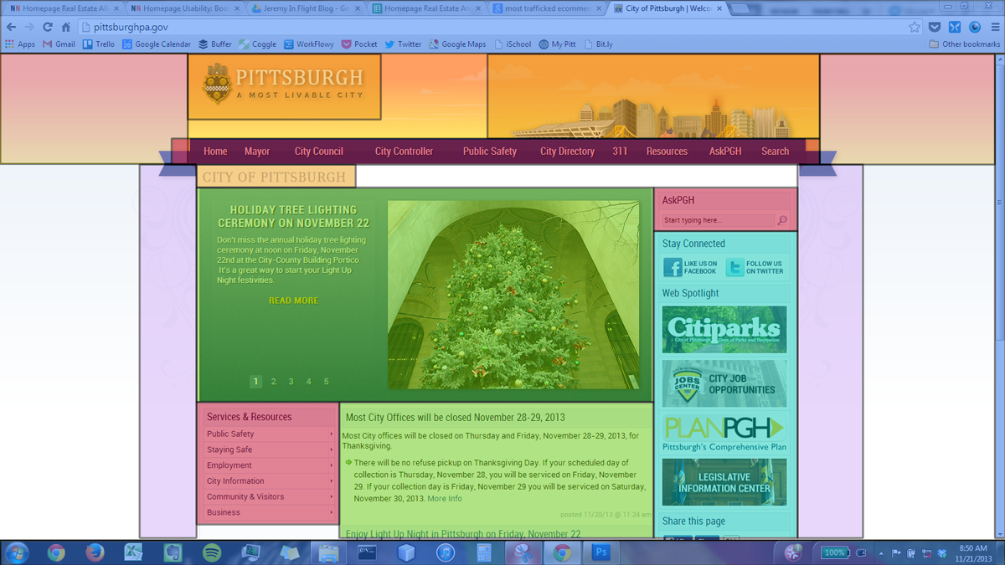
Task: Switch to Homepage Usability browser tab
Action: point(186,8)
